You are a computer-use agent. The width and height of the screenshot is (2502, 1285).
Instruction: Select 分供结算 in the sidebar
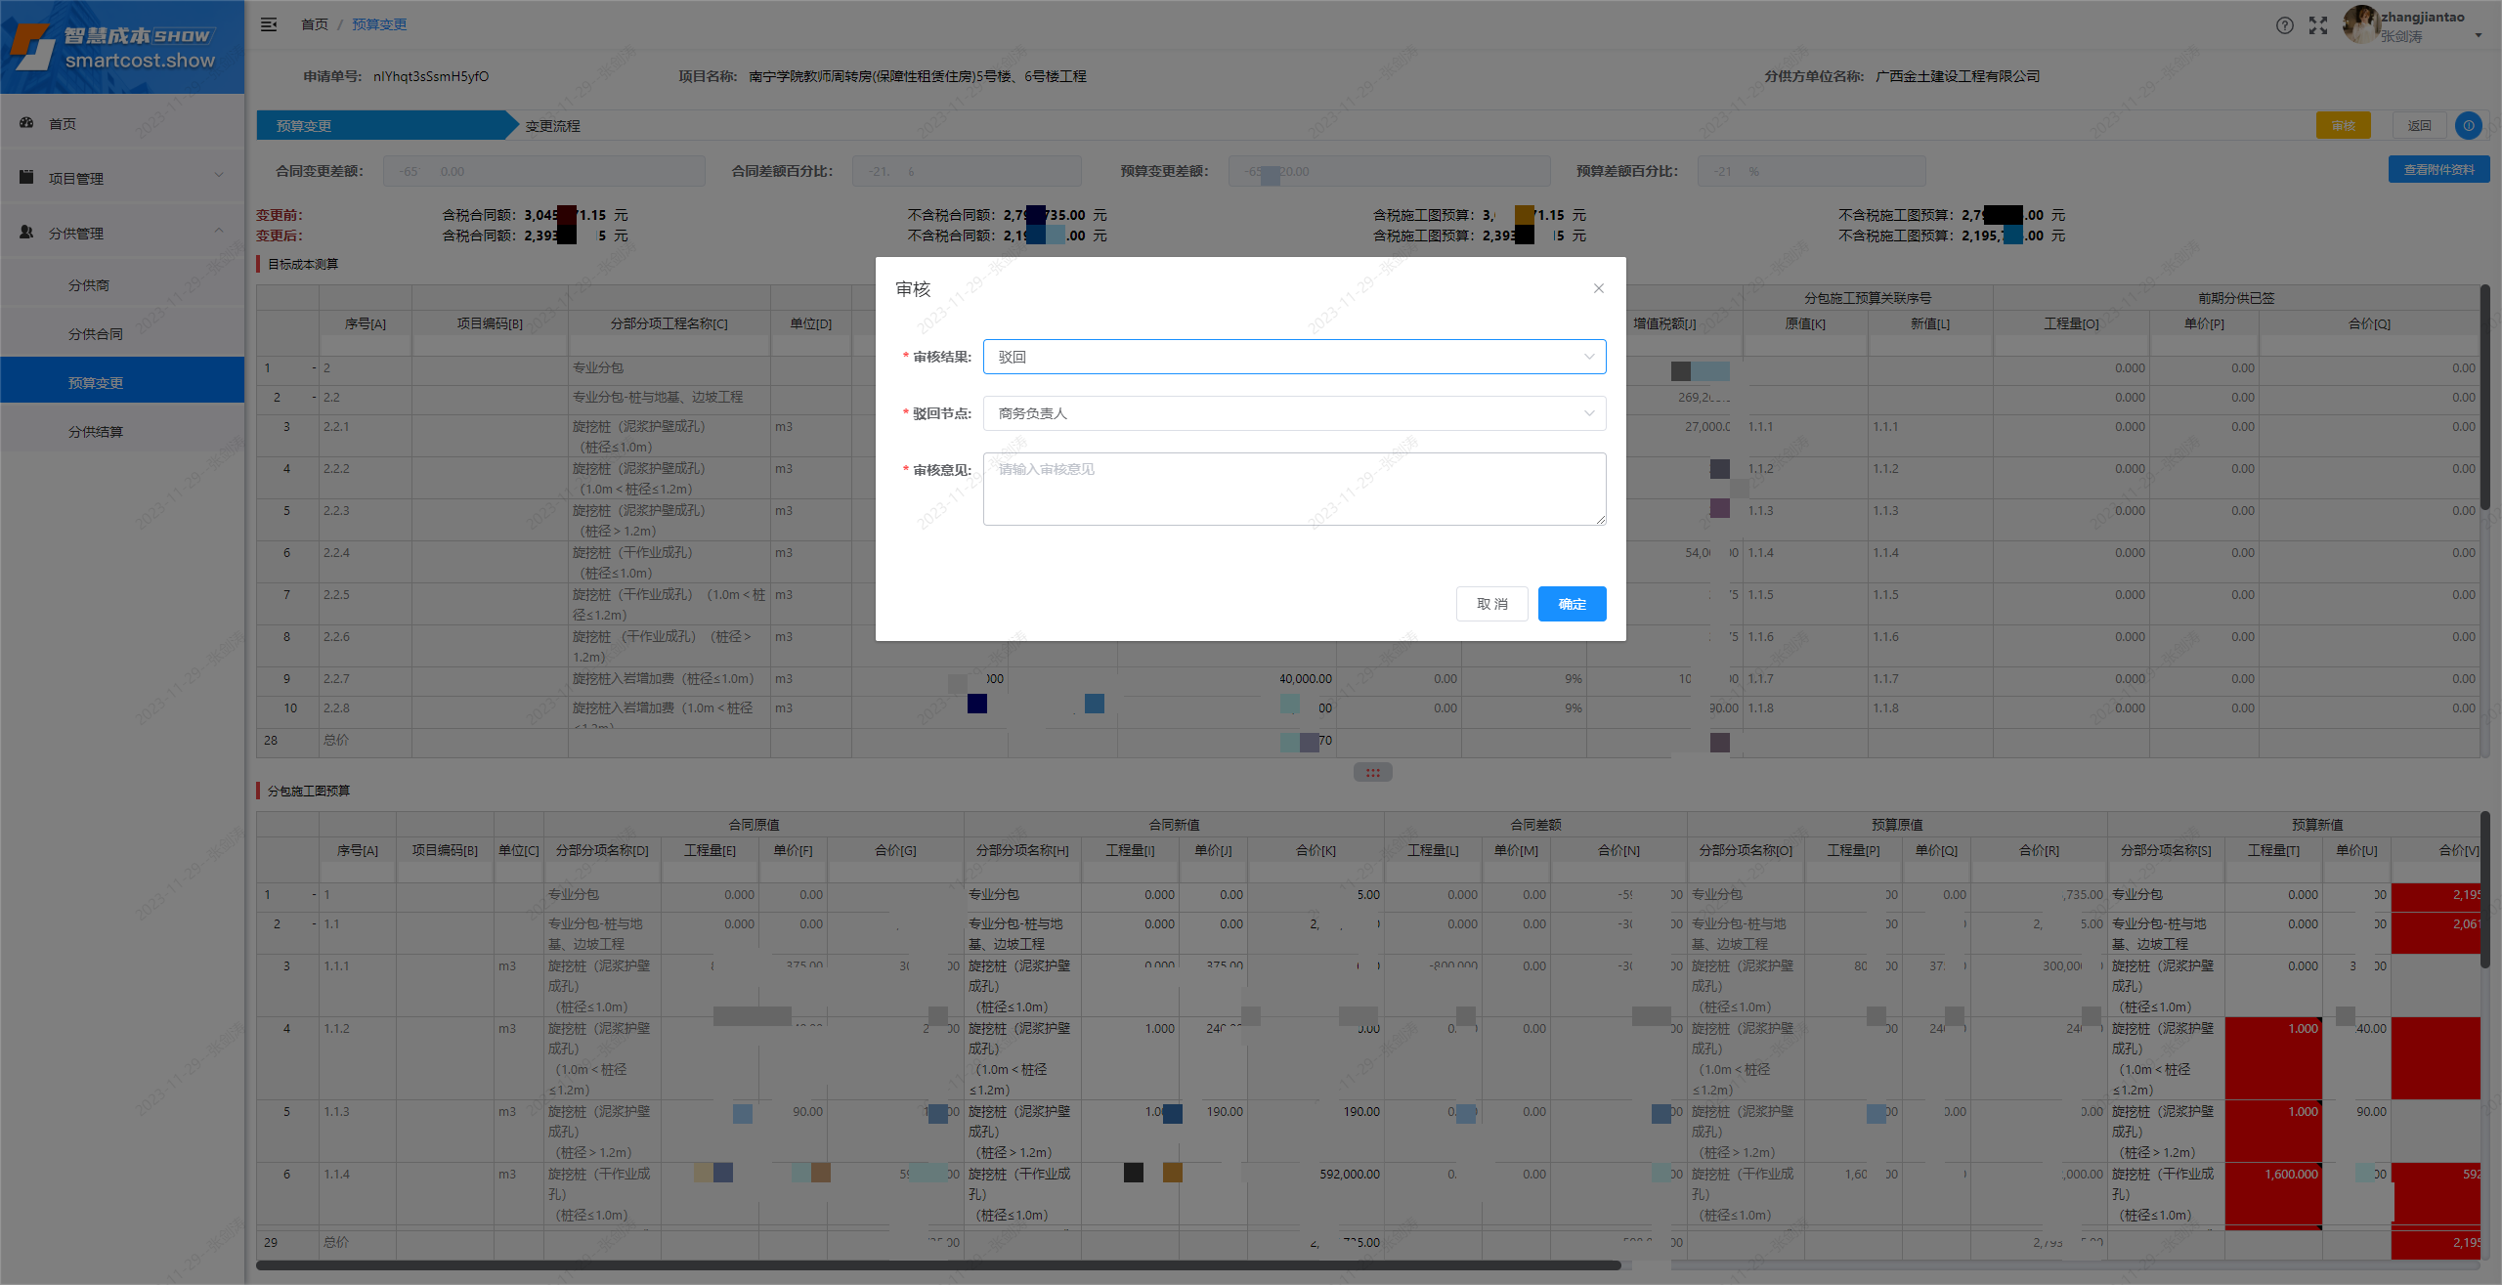coord(96,432)
